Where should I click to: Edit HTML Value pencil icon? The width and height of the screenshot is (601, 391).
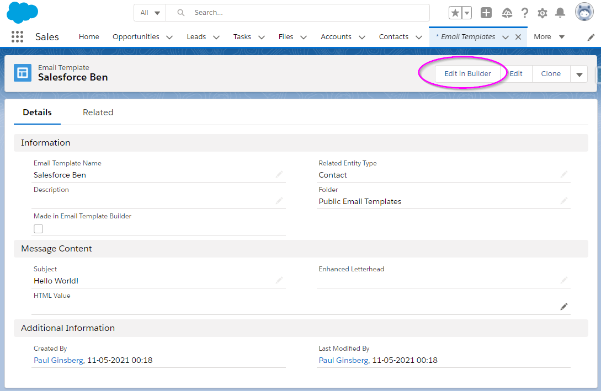pos(564,307)
